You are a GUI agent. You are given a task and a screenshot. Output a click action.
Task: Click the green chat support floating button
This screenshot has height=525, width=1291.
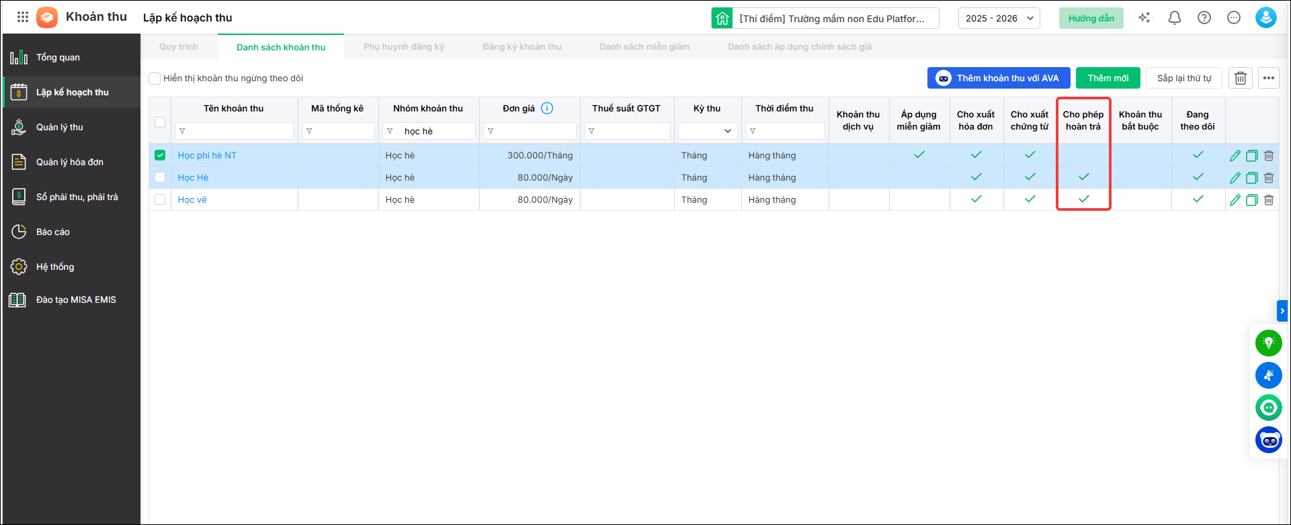(1269, 408)
